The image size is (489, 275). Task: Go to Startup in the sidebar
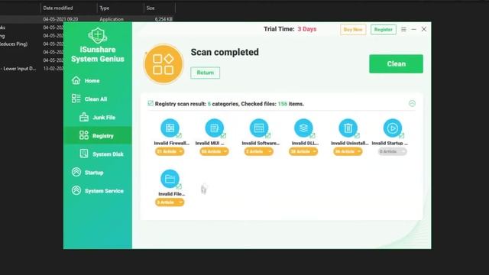click(98, 173)
